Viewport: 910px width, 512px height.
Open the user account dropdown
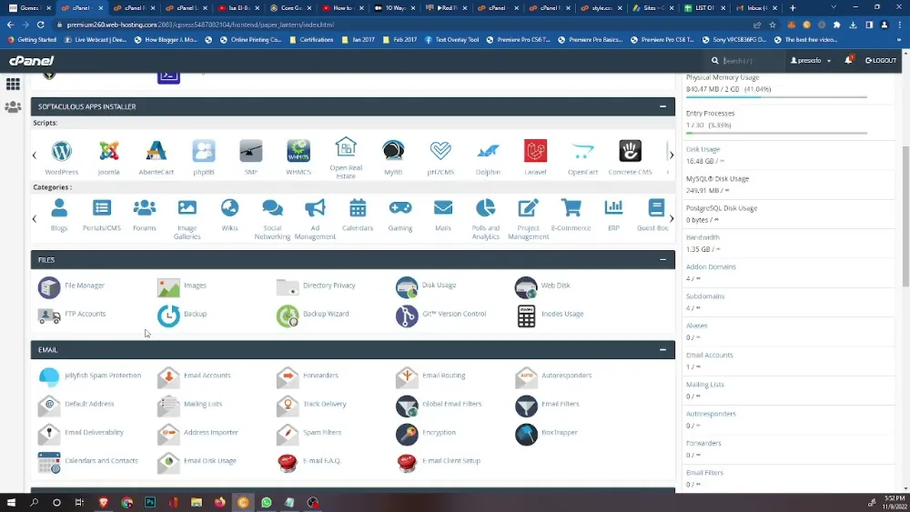click(810, 60)
